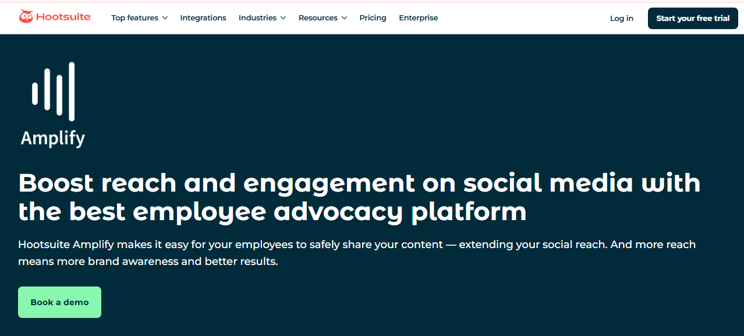
Task: Expand the chevron beside Top features
Action: [x=165, y=18]
